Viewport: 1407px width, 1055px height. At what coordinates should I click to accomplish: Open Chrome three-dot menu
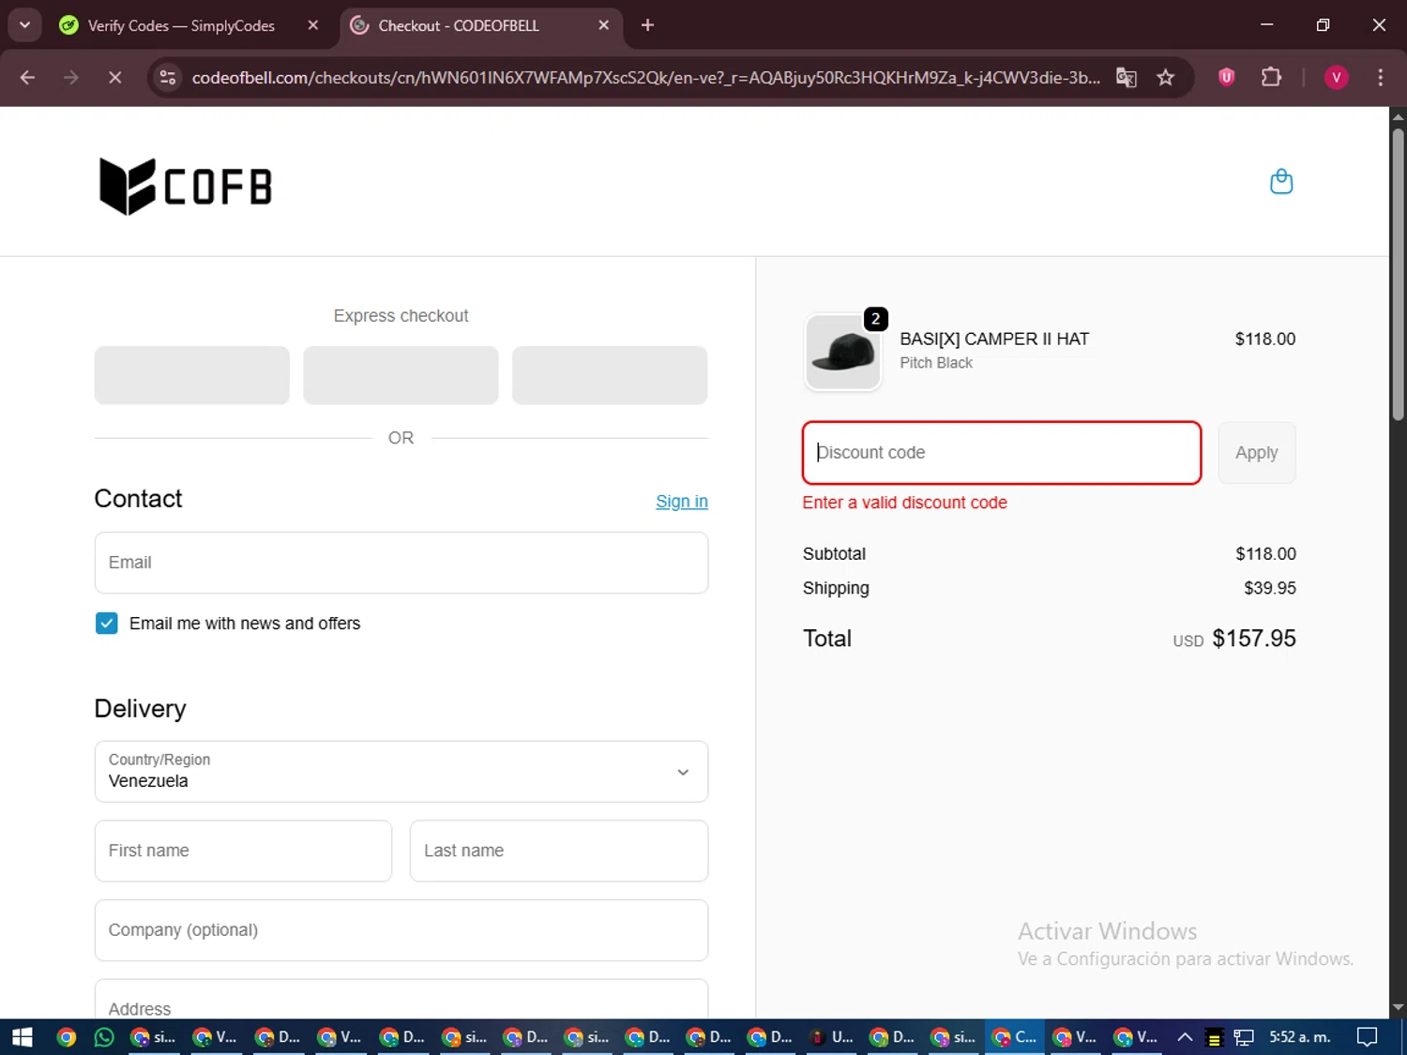point(1380,77)
